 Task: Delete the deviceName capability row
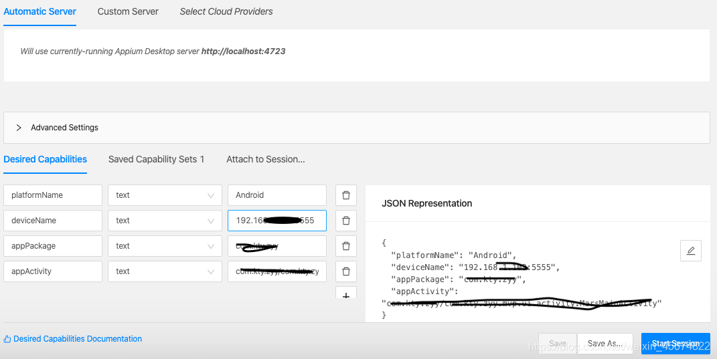tap(346, 221)
